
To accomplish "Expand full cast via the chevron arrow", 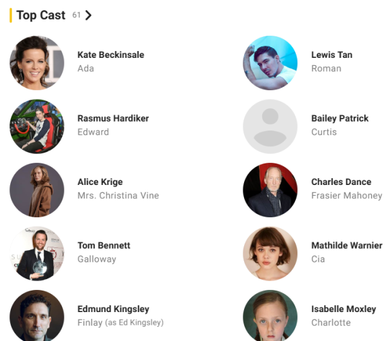I will click(x=88, y=15).
